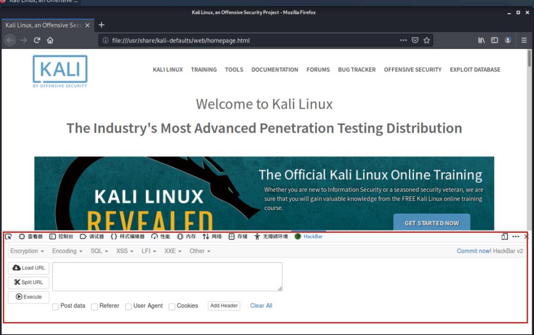Screen dimensions: 534x335
Task: Toggle responsive design mode icon
Action: click(x=505, y=237)
